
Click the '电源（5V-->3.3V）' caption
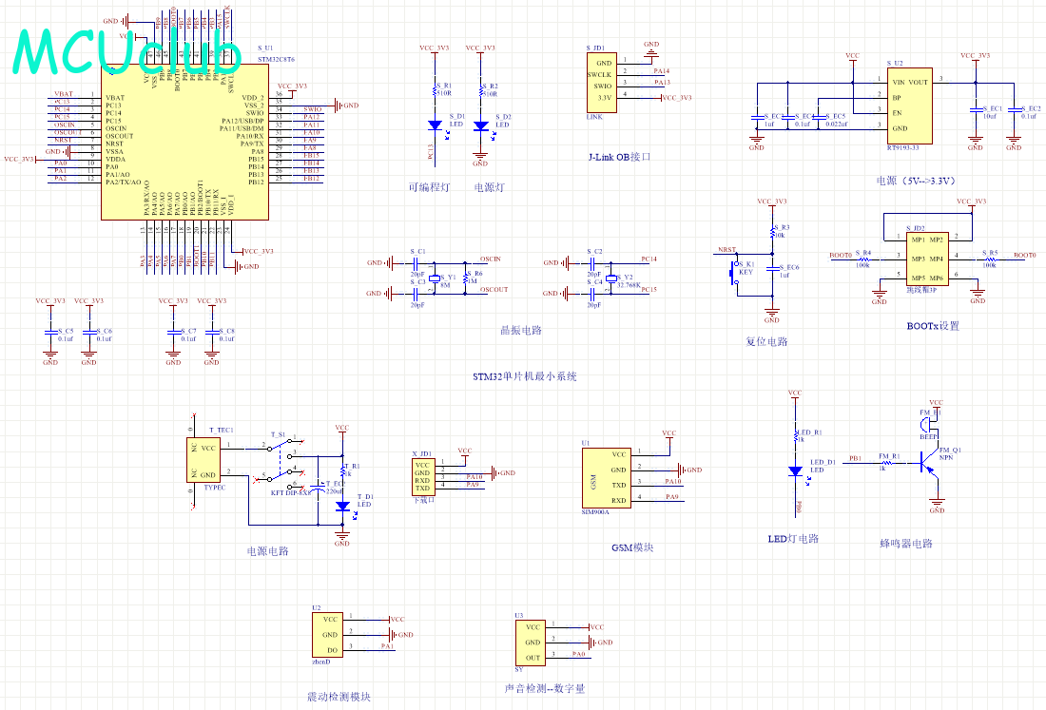tap(916, 182)
